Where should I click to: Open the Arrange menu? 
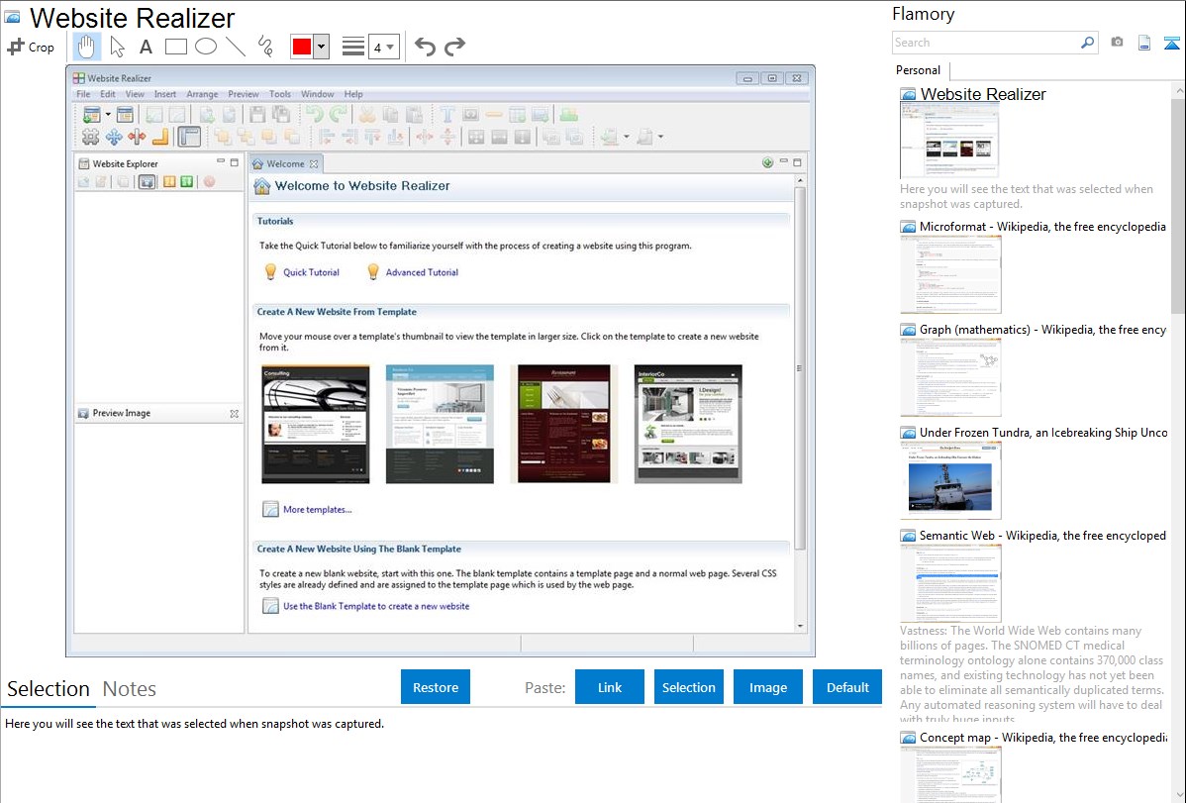(x=202, y=94)
